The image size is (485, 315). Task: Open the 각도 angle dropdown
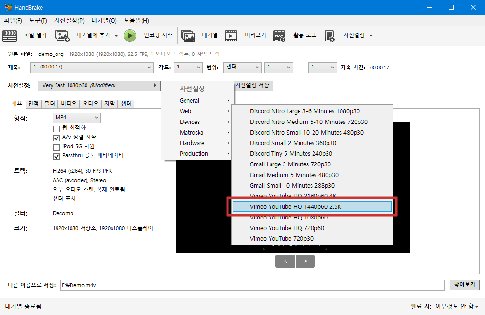pos(188,68)
